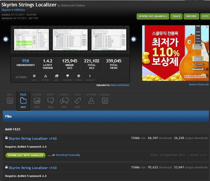Select the Files tab
Image resolution: width=210 pixels, height=181 pixels.
coord(23,101)
